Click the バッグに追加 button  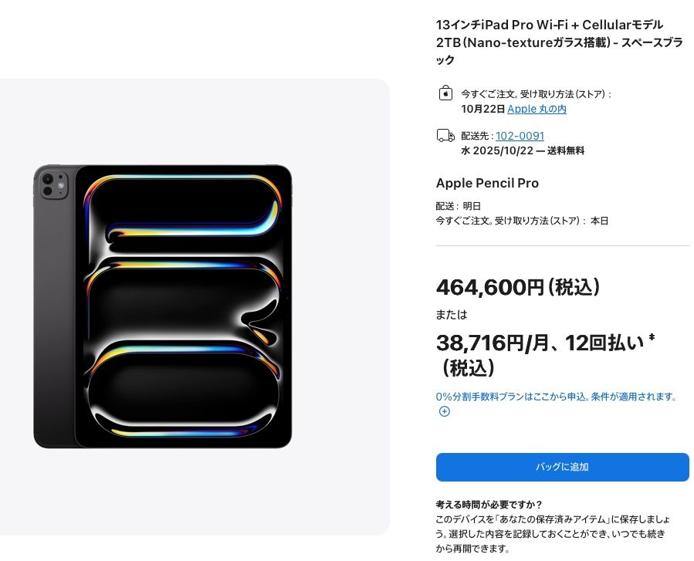[562, 467]
